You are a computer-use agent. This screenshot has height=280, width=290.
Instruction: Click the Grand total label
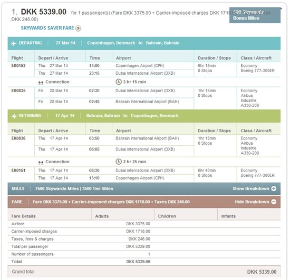(x=23, y=272)
